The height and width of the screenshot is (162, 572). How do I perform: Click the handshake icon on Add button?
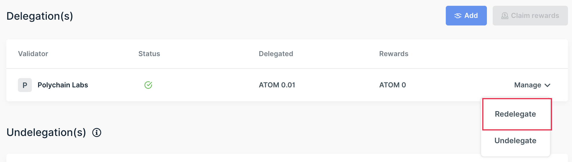pos(458,16)
